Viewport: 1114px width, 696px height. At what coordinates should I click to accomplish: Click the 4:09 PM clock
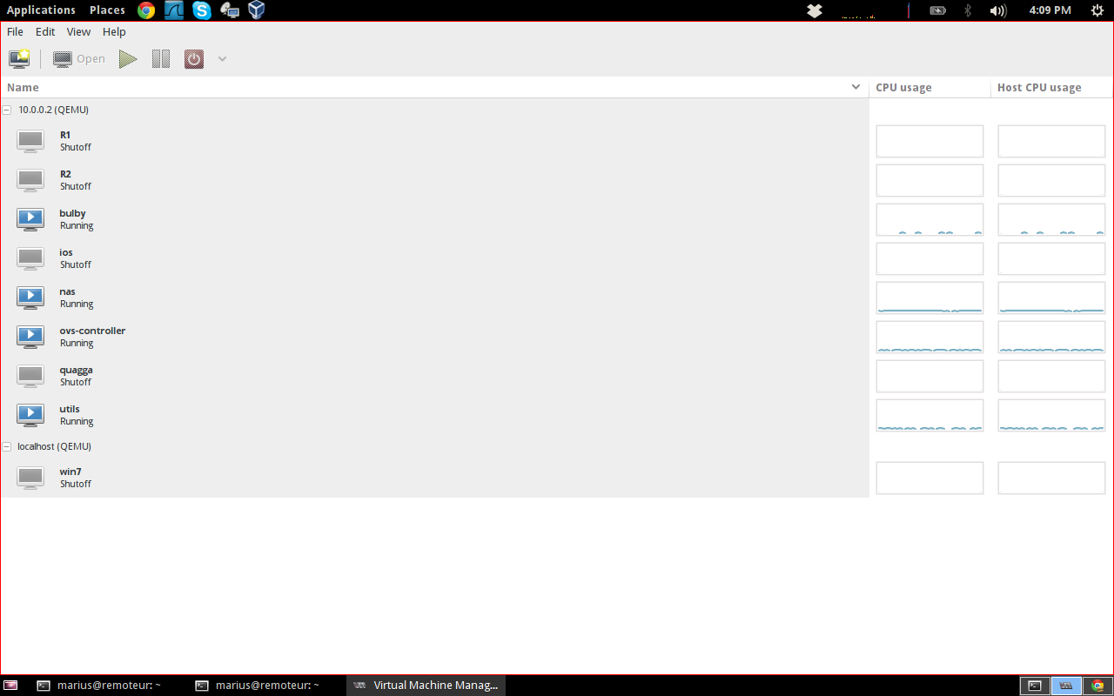point(1050,10)
